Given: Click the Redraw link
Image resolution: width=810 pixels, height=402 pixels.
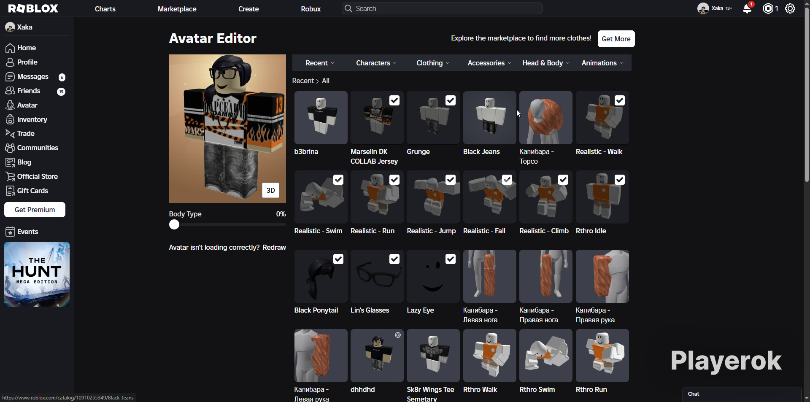Looking at the screenshot, I should (x=274, y=247).
